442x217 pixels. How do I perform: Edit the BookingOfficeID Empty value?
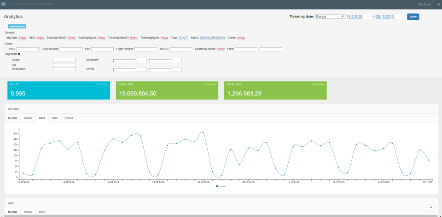[x=72, y=38]
